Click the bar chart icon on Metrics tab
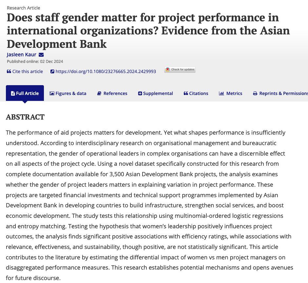This screenshot has width=308, height=283. (x=221, y=93)
